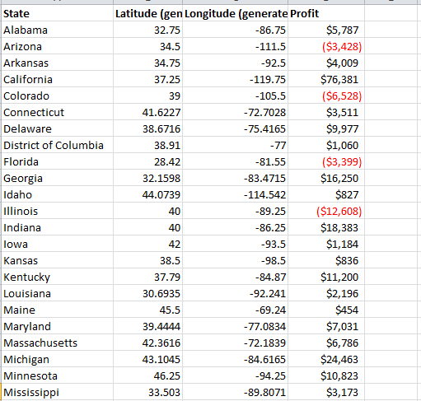Select latitude value 46.25
The height and width of the screenshot is (401, 421).
click(x=147, y=375)
